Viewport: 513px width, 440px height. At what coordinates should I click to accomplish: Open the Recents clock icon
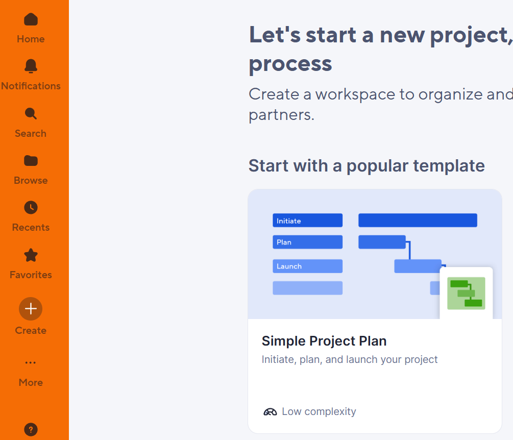point(31,208)
